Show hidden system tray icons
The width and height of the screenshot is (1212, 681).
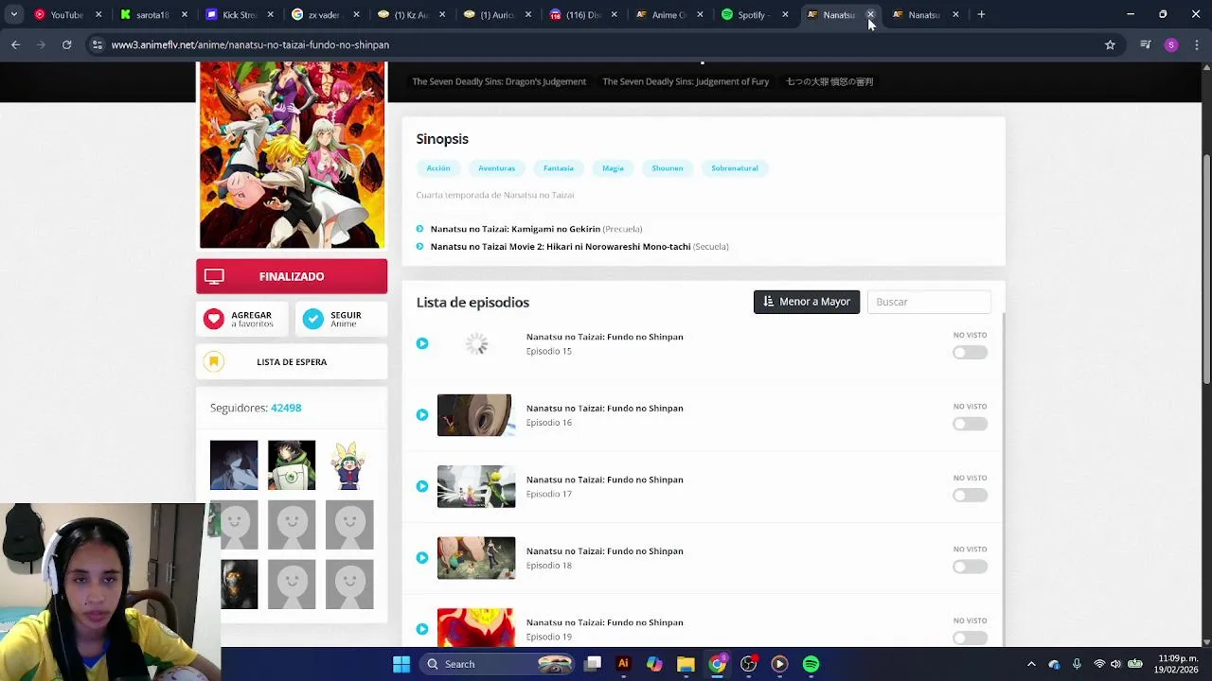pos(1031,664)
